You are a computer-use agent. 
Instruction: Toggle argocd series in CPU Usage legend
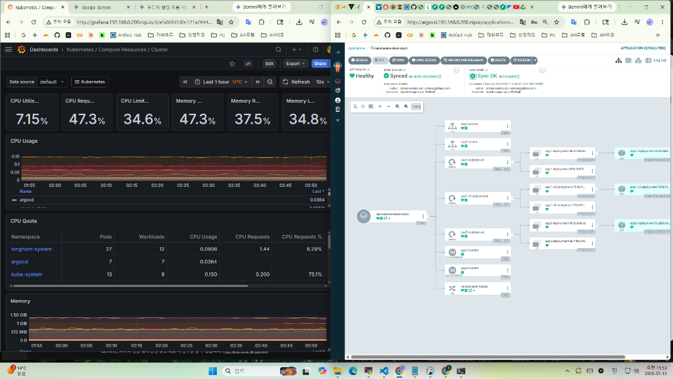(x=26, y=200)
